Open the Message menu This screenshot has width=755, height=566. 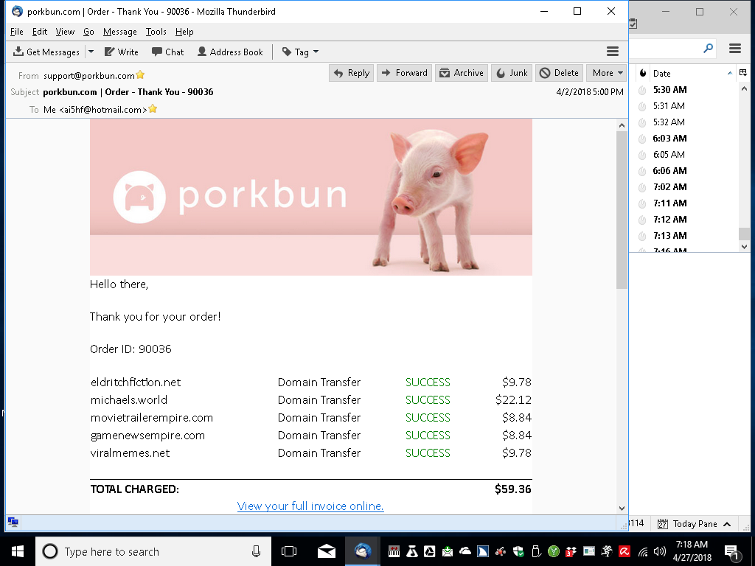click(120, 32)
